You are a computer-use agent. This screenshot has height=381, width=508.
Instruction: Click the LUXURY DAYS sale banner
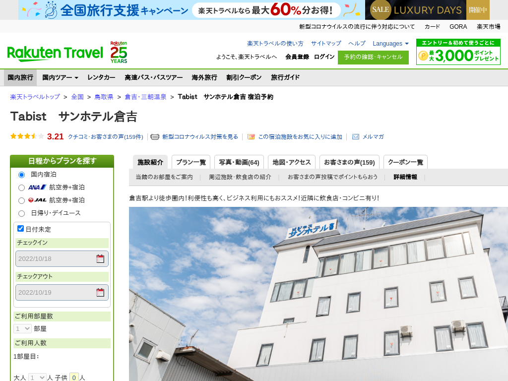[x=427, y=10]
